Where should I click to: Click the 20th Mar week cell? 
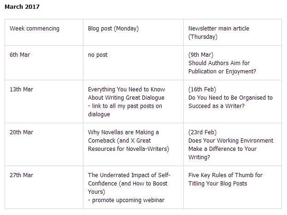click(21, 132)
